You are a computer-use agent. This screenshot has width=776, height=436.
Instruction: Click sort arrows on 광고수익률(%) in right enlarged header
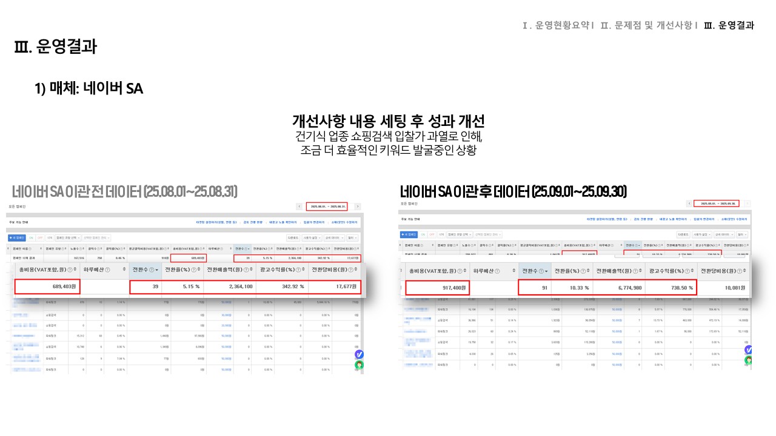point(694,271)
